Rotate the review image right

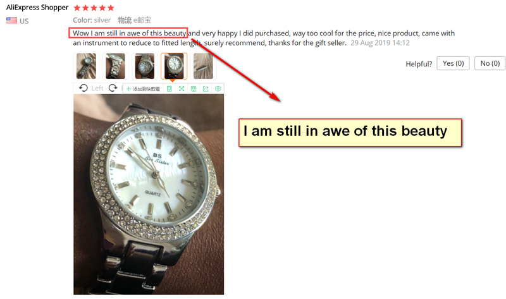pyautogui.click(x=113, y=88)
